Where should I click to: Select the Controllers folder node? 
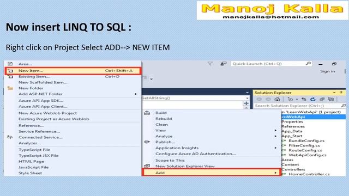coord(293,169)
